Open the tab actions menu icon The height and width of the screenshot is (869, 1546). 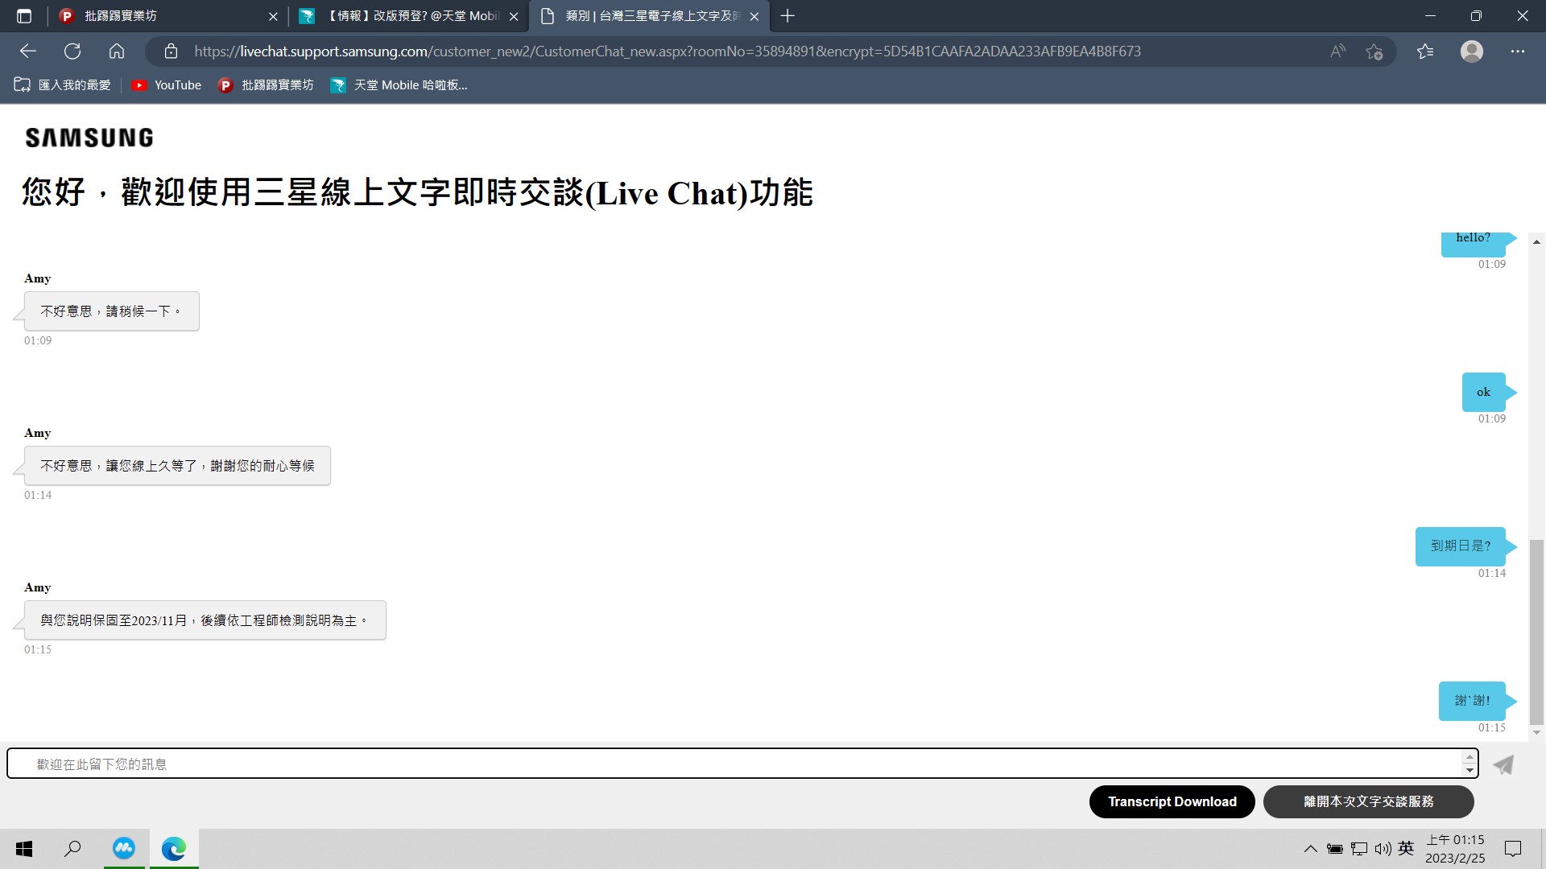(24, 16)
